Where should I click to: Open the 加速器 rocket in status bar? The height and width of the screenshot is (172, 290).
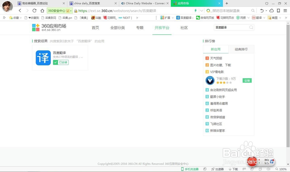pos(217,169)
